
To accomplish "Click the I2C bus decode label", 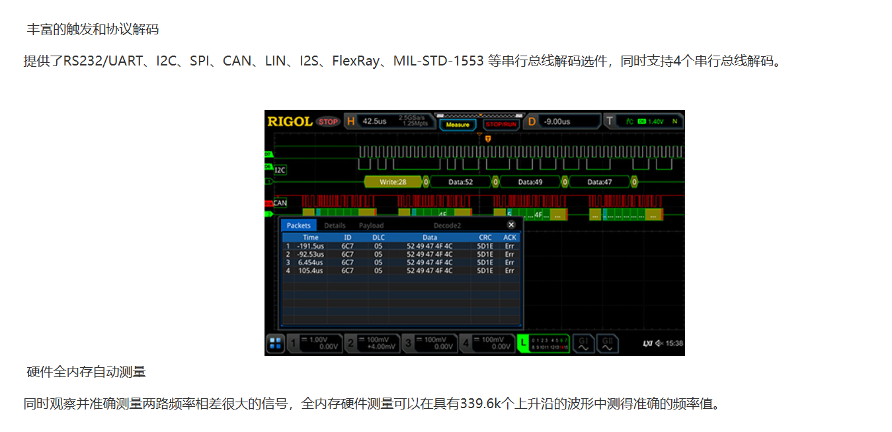I will pos(280,170).
